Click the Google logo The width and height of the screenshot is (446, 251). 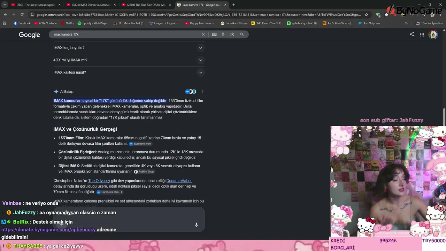(x=29, y=35)
